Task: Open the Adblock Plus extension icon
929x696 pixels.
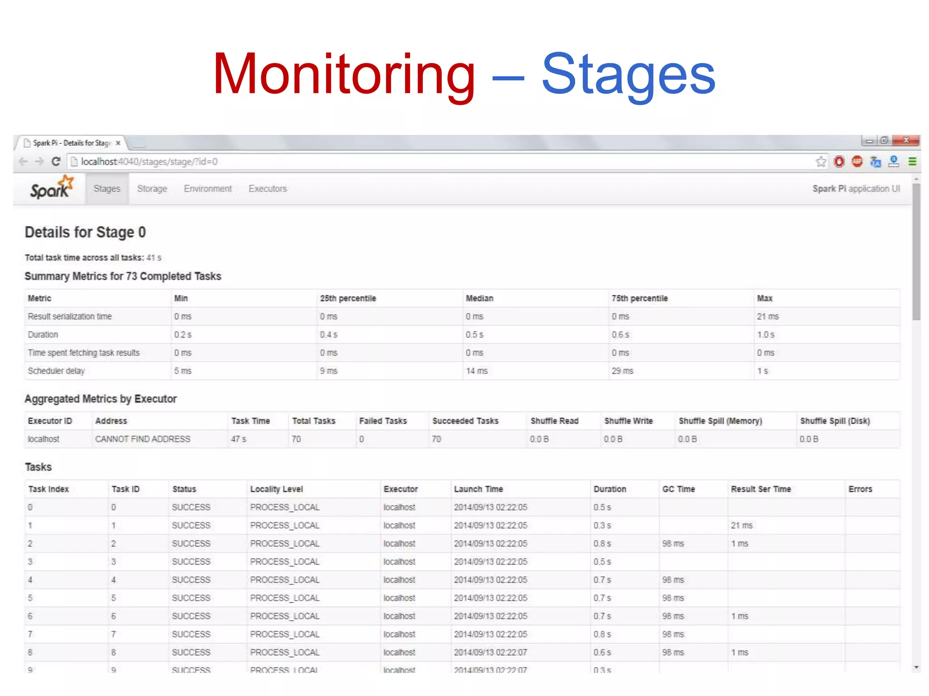Action: pos(857,162)
